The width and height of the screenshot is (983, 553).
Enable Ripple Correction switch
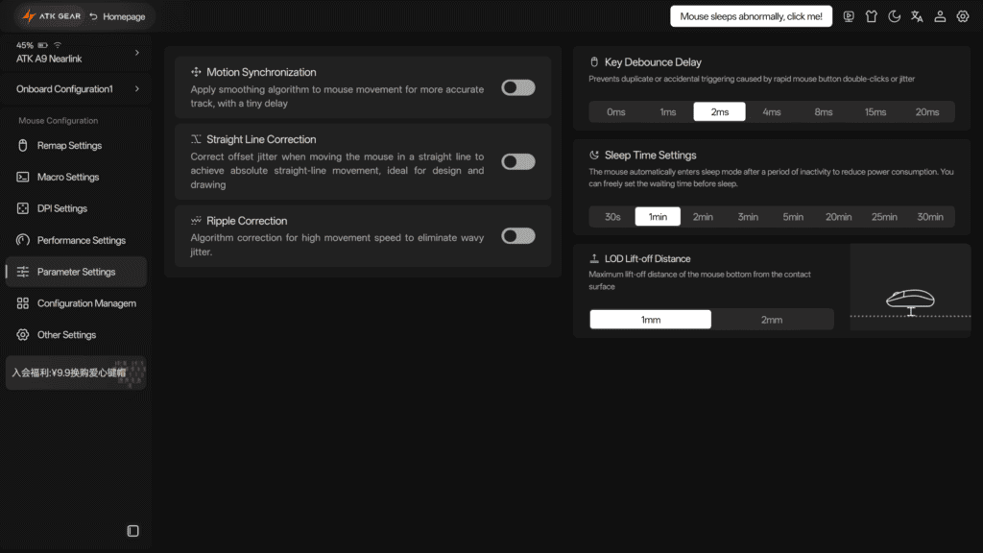tap(517, 236)
